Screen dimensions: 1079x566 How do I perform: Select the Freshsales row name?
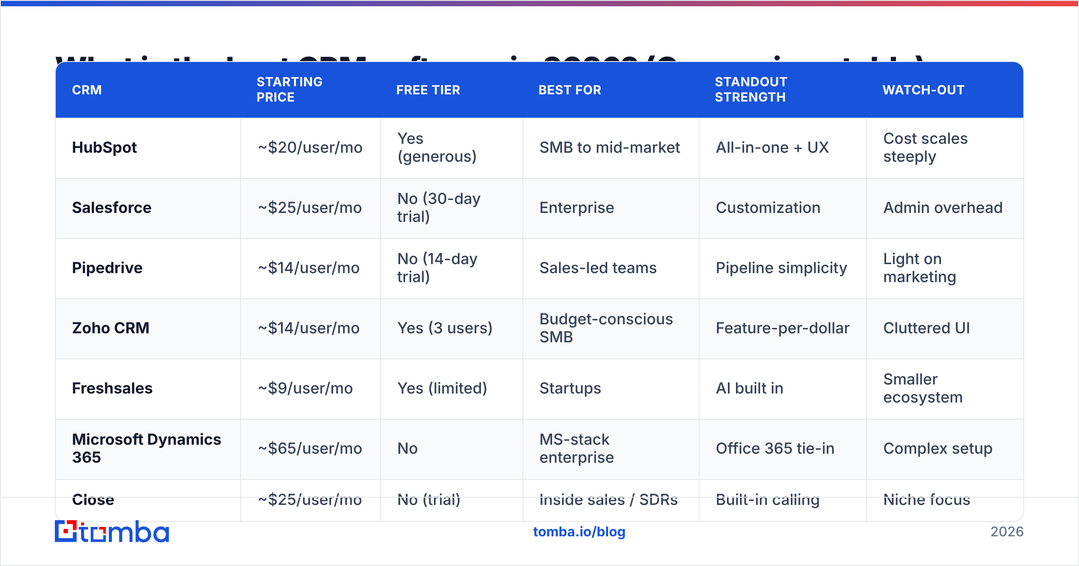click(112, 388)
